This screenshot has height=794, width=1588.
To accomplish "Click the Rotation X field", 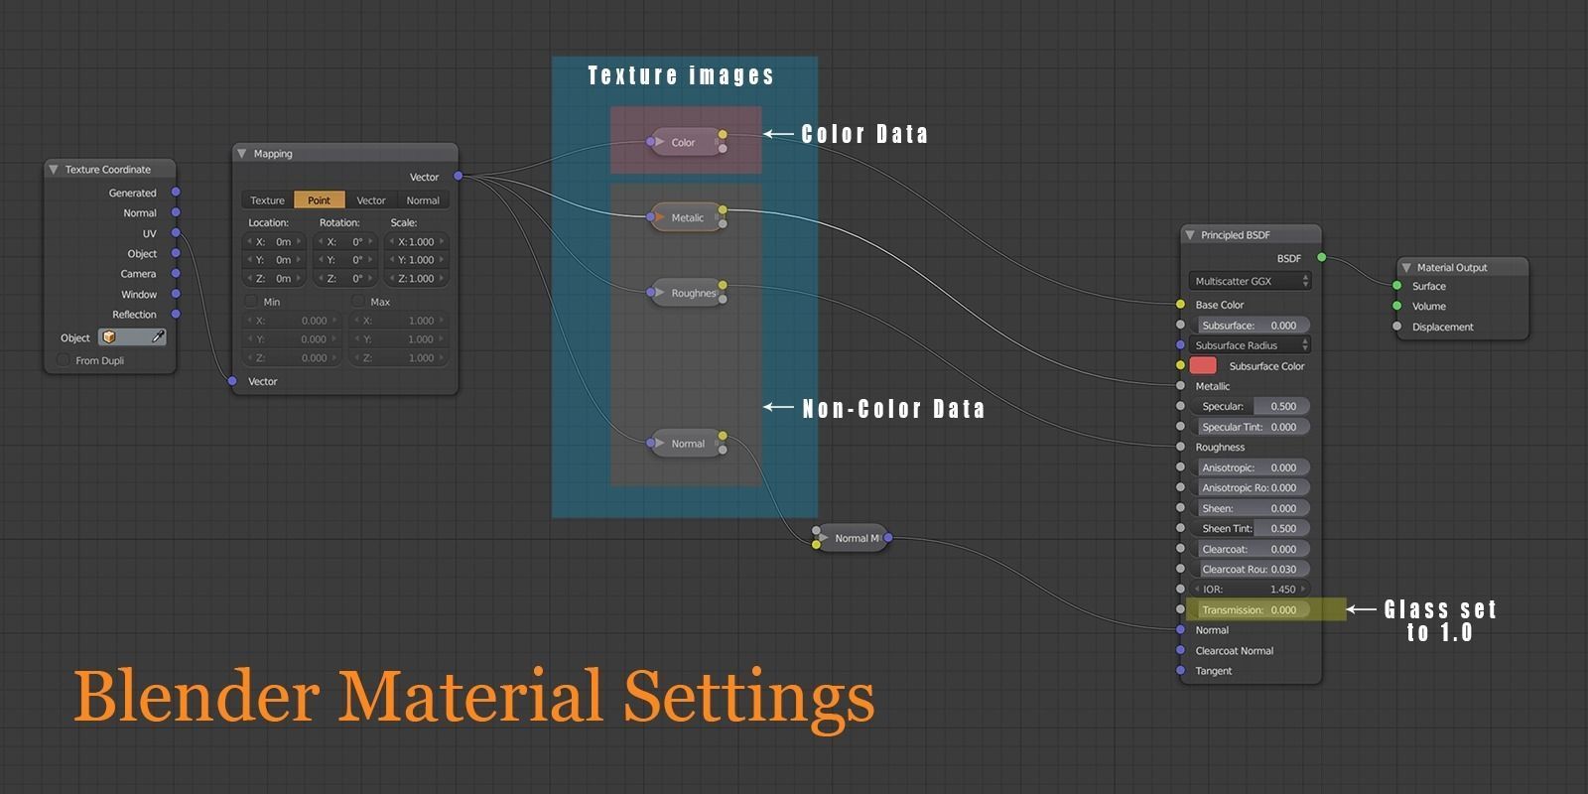I will [345, 241].
